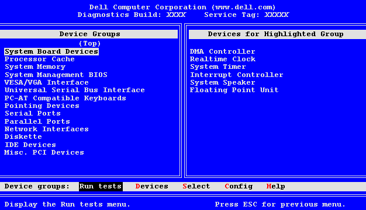Select the Run tests menu option
This screenshot has width=366, height=210.
pos(101,187)
